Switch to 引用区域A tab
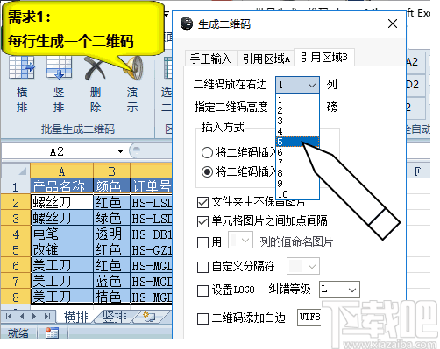440x349 pixels. click(266, 59)
